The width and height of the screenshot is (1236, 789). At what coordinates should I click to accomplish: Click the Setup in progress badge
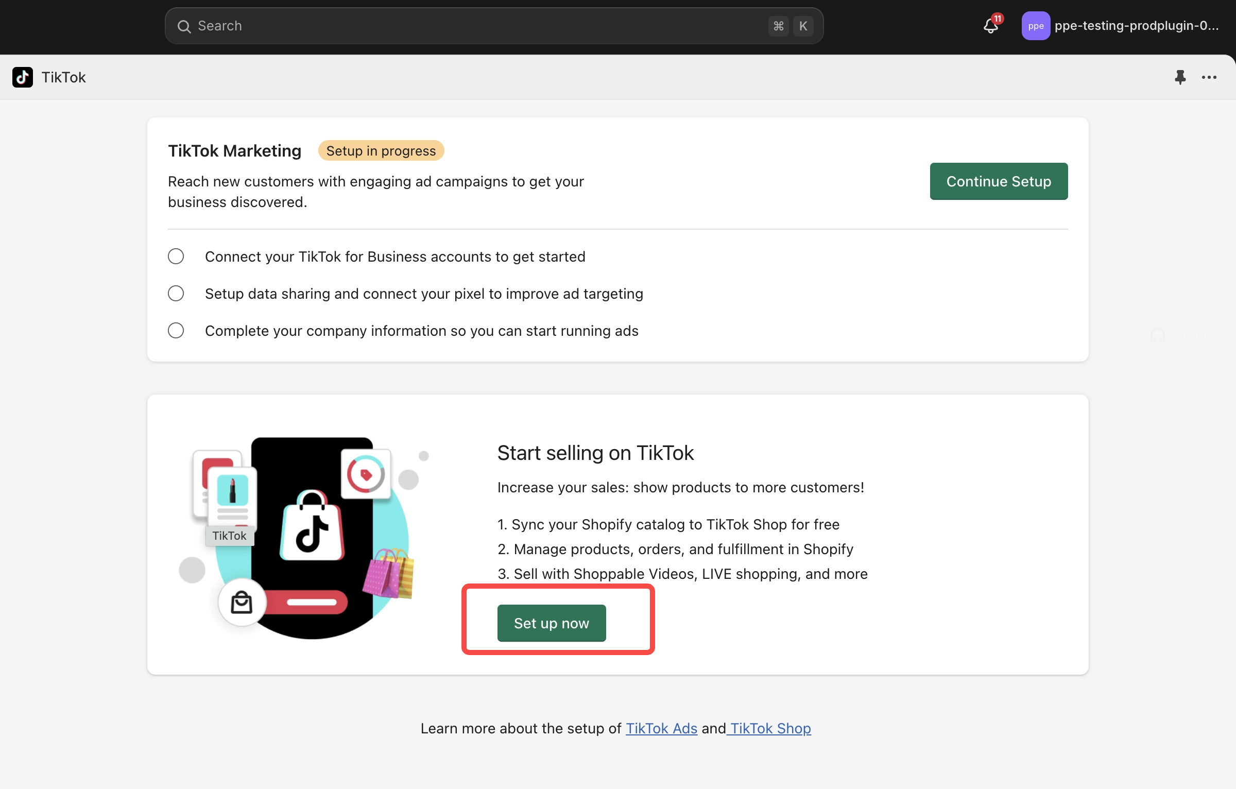[381, 151]
